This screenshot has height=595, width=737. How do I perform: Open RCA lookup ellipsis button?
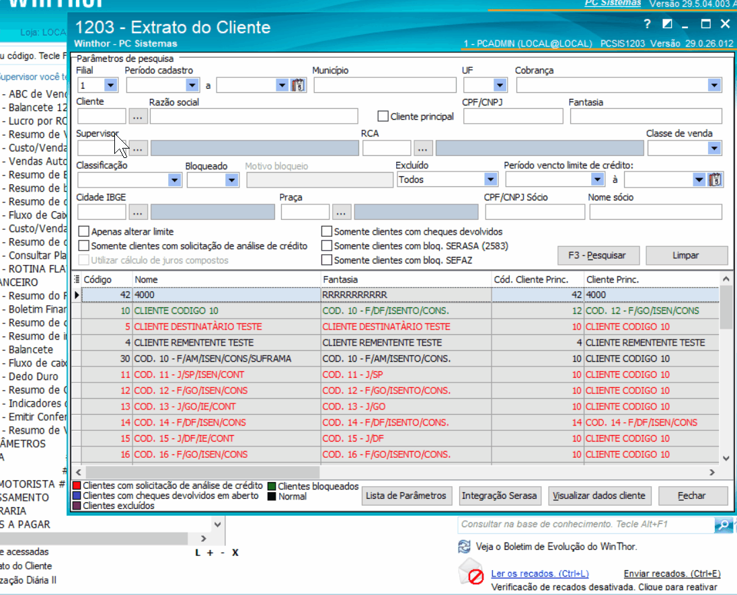click(x=422, y=149)
